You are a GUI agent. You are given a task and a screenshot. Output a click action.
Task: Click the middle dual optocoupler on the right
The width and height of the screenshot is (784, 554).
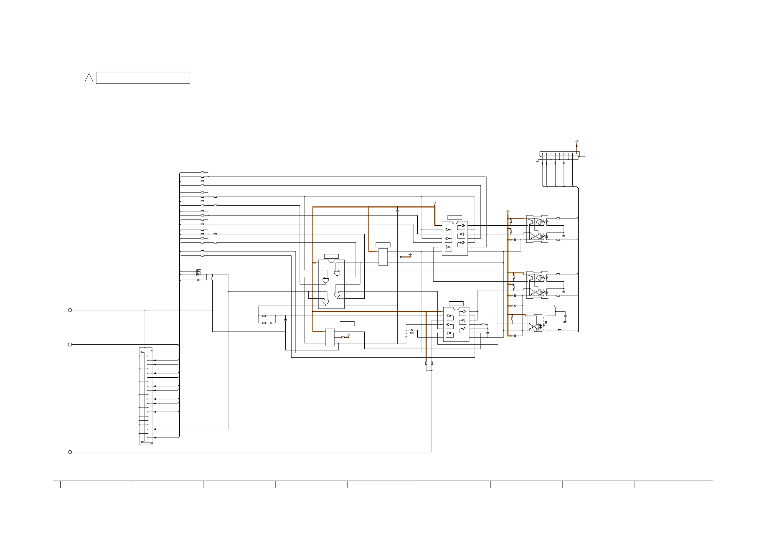537,285
